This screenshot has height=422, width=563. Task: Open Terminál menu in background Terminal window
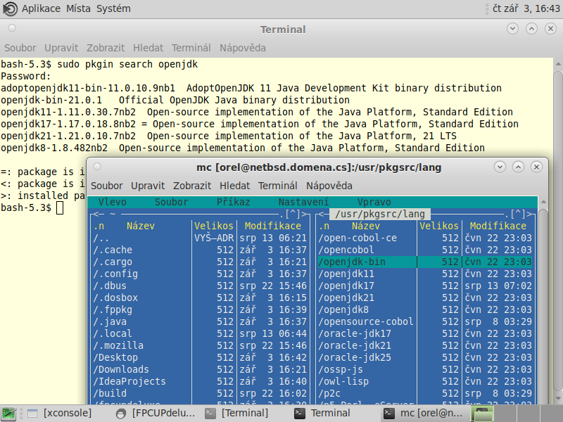click(191, 48)
